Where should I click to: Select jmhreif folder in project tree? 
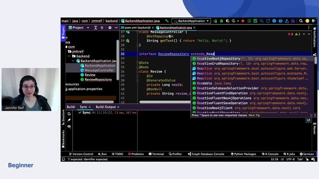click(x=76, y=51)
